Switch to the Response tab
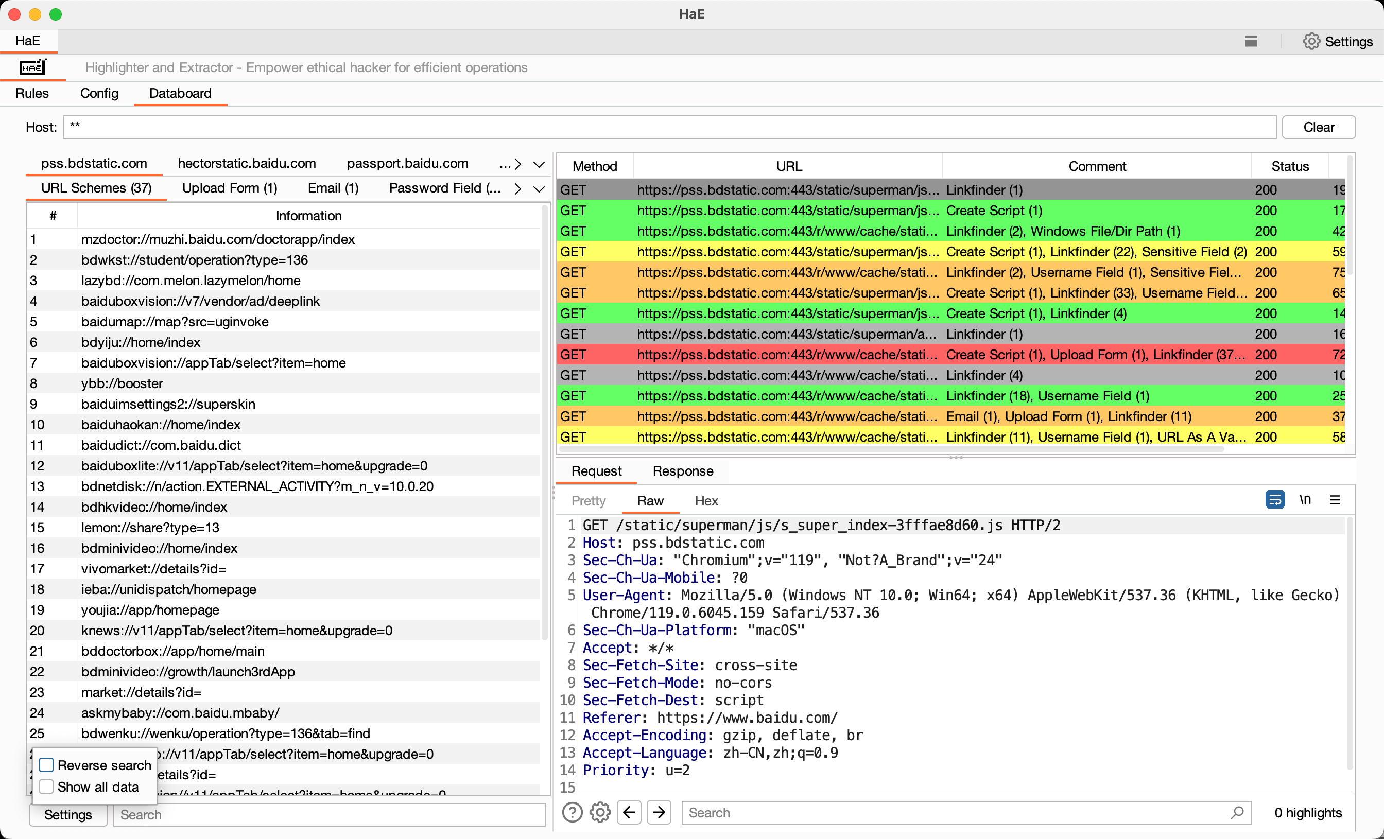Image resolution: width=1384 pixels, height=839 pixels. [x=682, y=470]
